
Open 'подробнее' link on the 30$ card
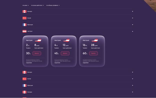(29, 63)
